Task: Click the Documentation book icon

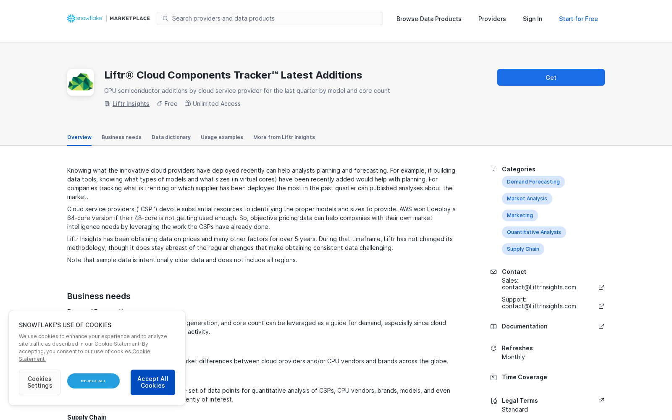Action: (x=493, y=326)
